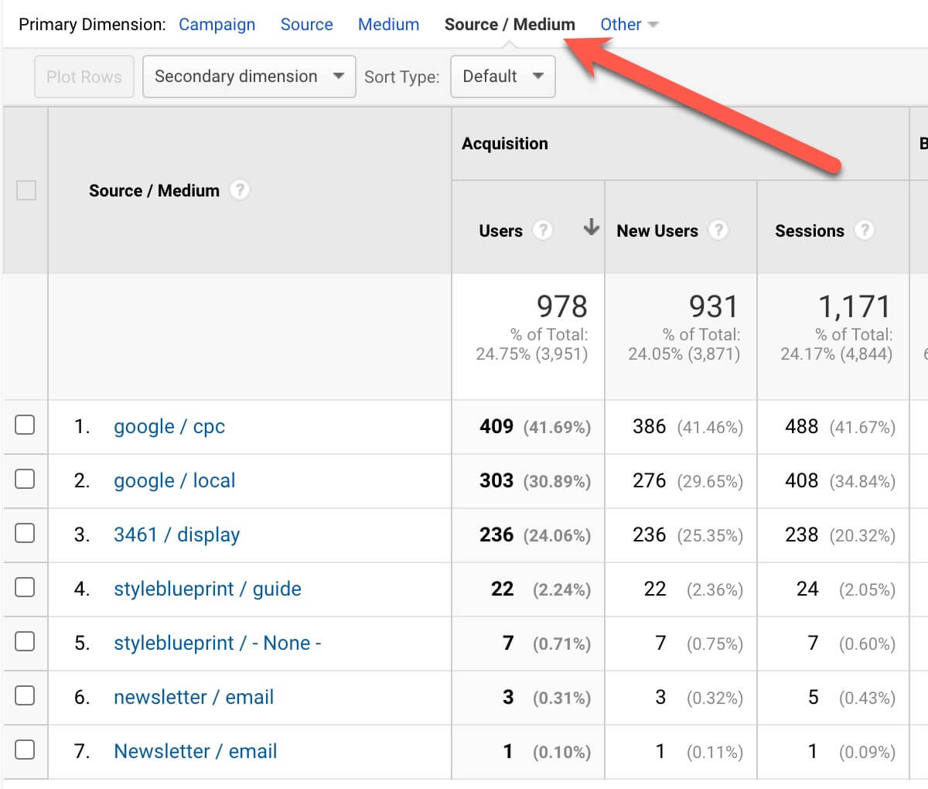Open the styleblueprint / guide link
This screenshot has height=789, width=928.
[x=207, y=589]
